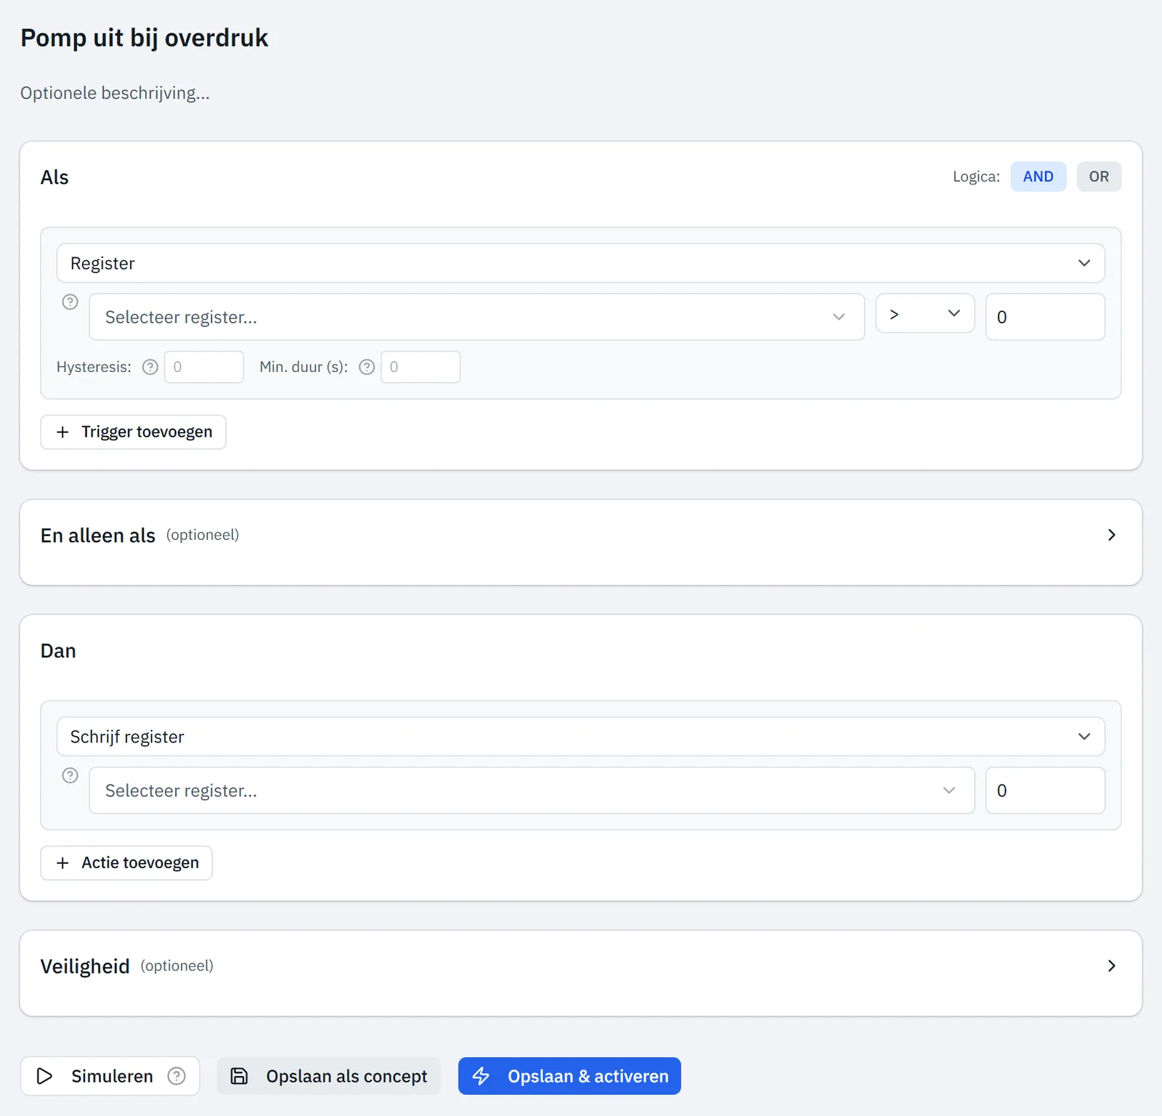Open the Register trigger type dropdown
Screen dimensions: 1162x1116
pos(580,263)
